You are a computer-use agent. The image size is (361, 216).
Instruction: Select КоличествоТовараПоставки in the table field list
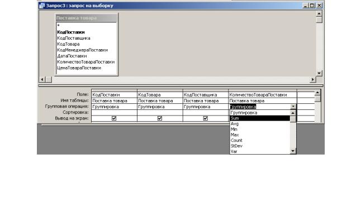[x=86, y=62]
